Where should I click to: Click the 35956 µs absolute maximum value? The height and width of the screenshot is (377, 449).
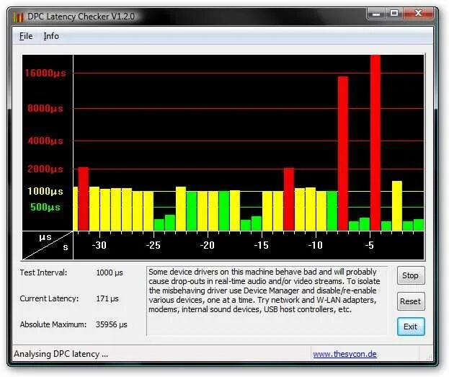112,324
